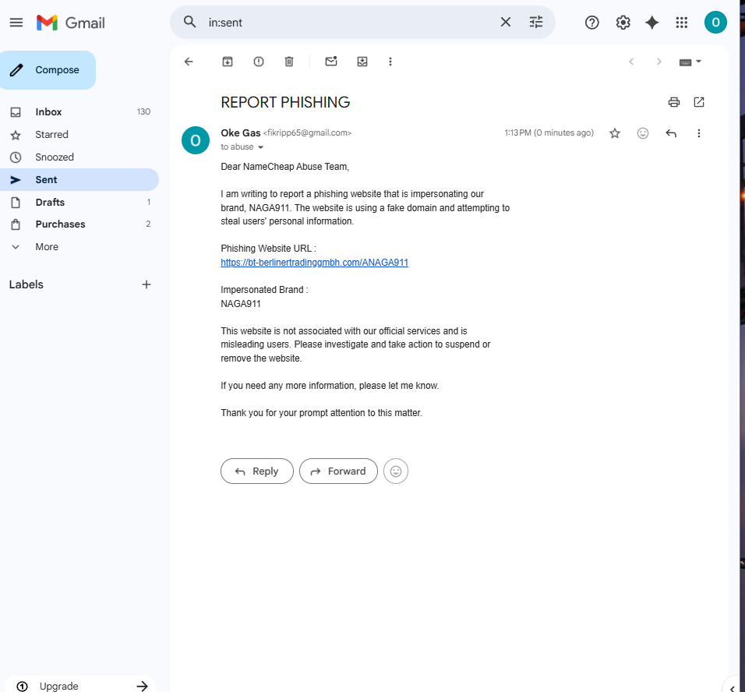The image size is (745, 692).
Task: Open search options filter icon
Action: pos(536,22)
